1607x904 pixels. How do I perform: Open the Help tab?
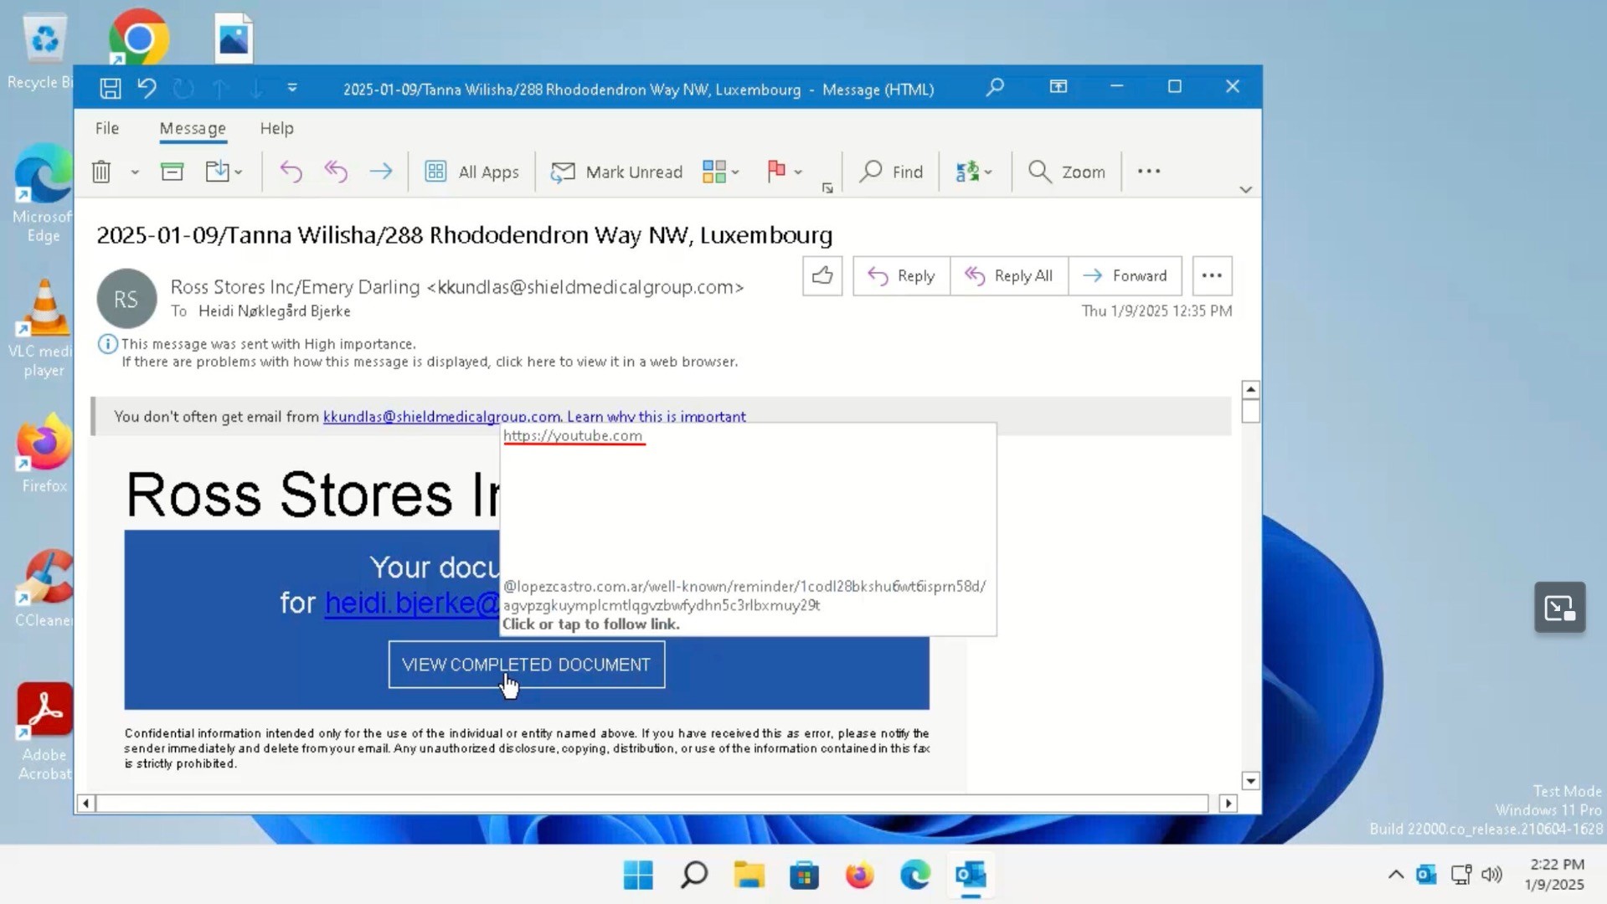pos(276,128)
